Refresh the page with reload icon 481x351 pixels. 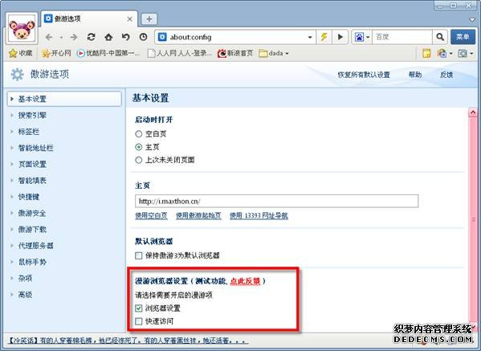coord(91,37)
